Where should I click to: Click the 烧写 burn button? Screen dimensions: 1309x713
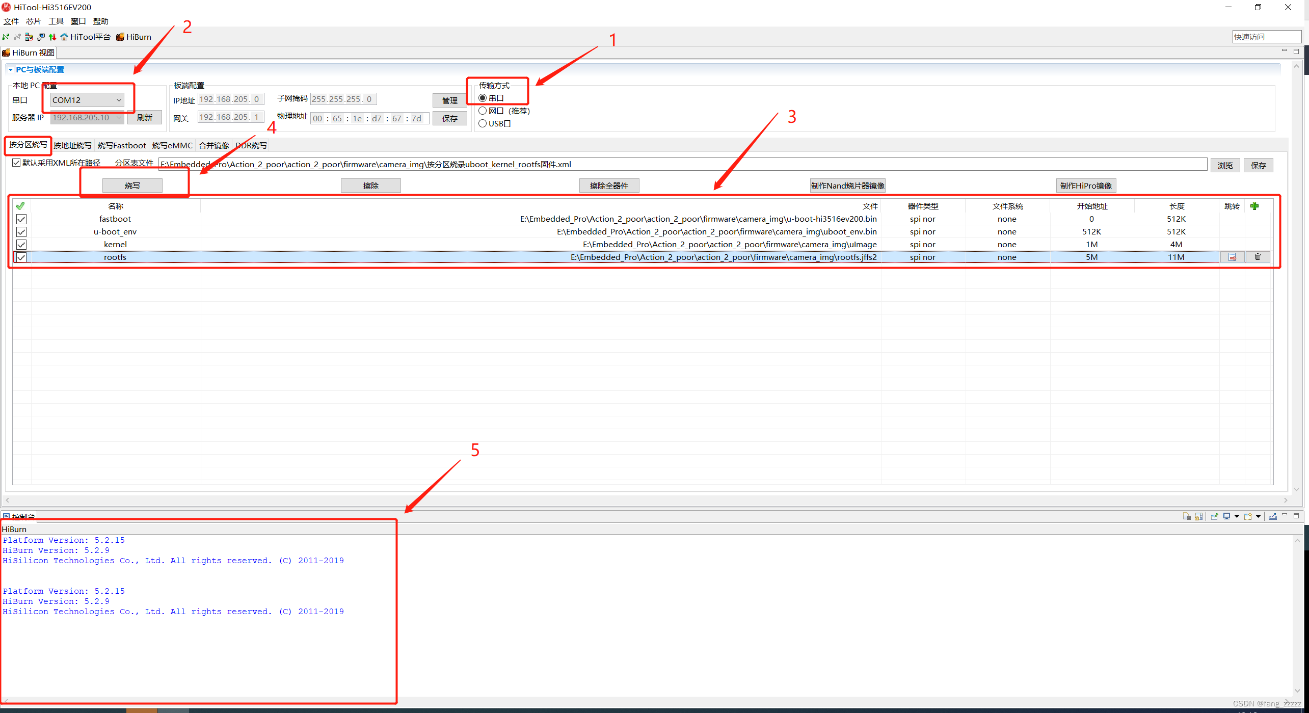(x=132, y=185)
